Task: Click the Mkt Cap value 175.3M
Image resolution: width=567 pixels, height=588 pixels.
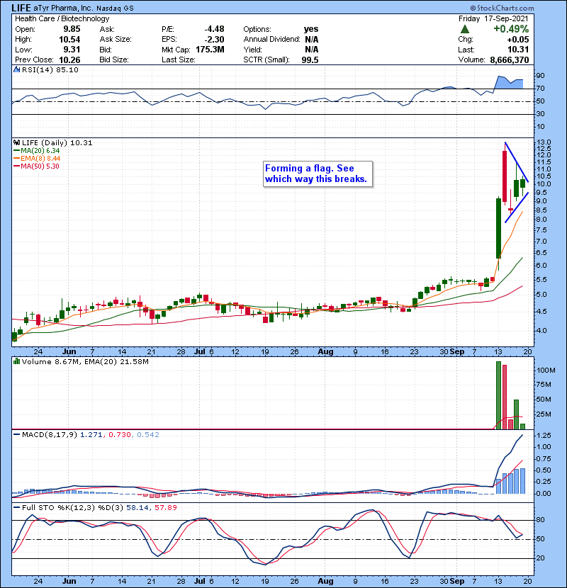Action: tap(210, 50)
